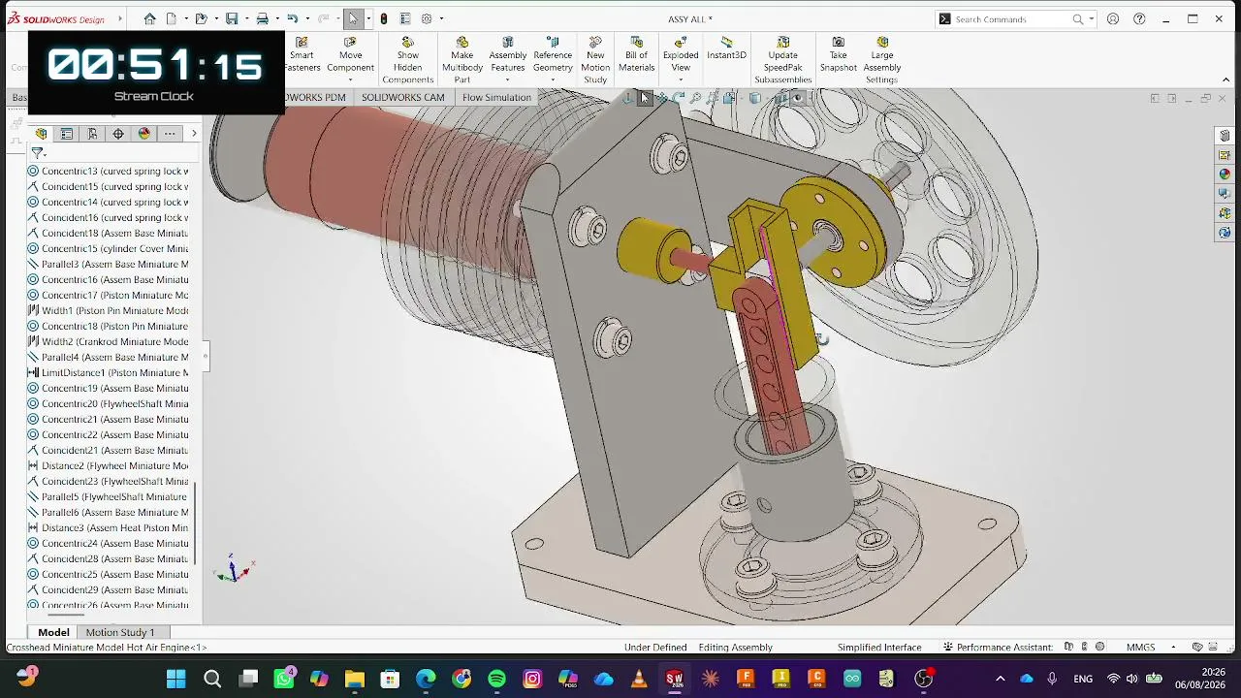The image size is (1241, 698).
Task: Open the Appearances color ball in the task pane
Action: click(1225, 174)
